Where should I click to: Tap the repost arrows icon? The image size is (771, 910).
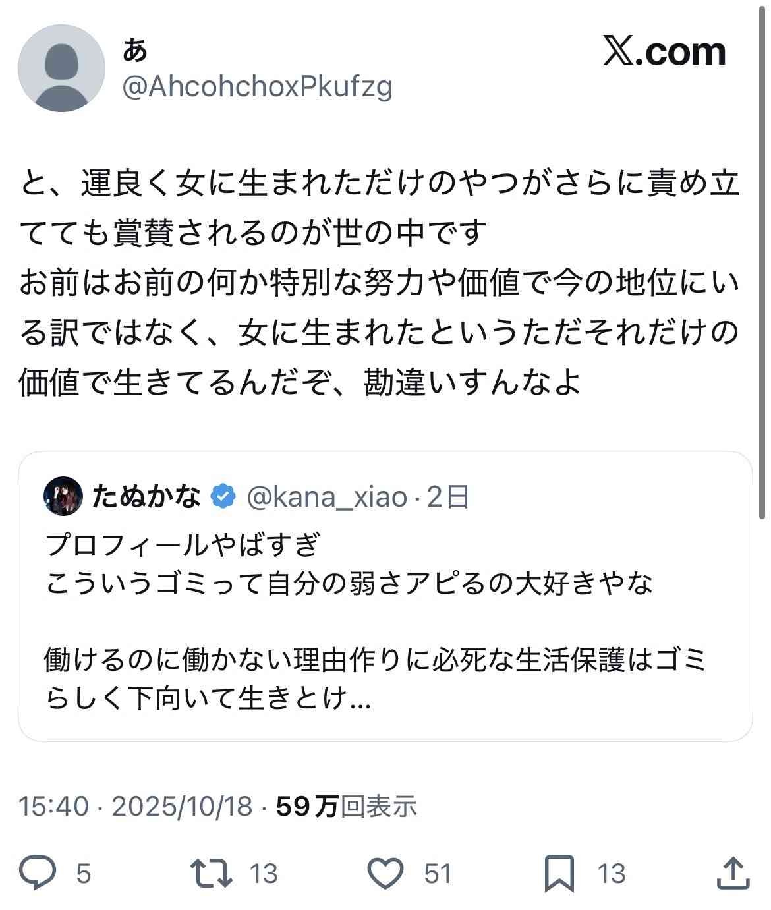[x=211, y=873]
